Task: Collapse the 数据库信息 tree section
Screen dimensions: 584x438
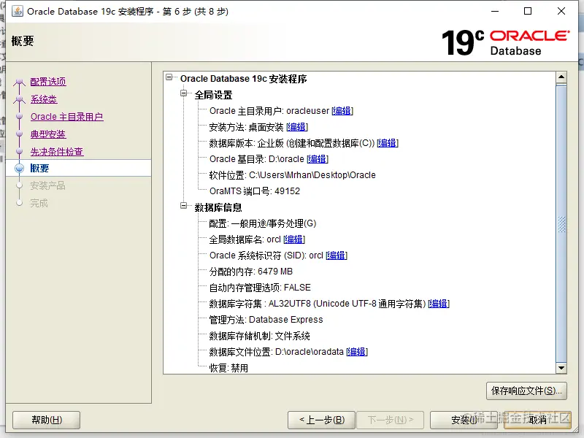Action: (184, 206)
